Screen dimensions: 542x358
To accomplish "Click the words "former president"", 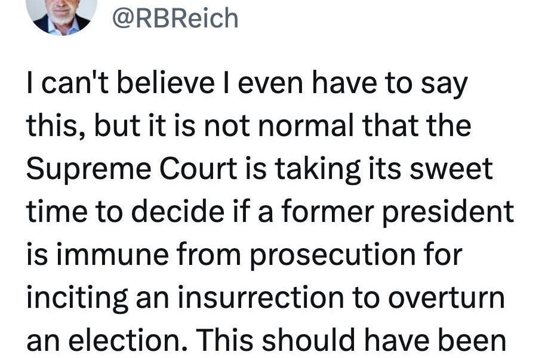I will pos(398,212).
